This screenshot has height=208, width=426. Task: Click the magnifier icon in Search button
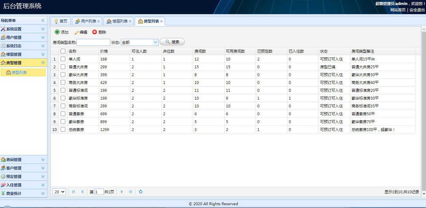click(168, 42)
